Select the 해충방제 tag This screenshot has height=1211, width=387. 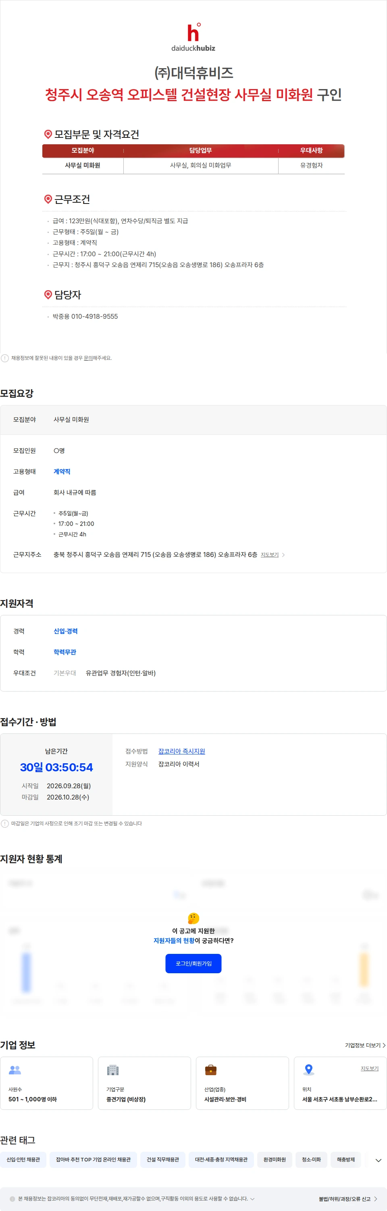tap(345, 1160)
